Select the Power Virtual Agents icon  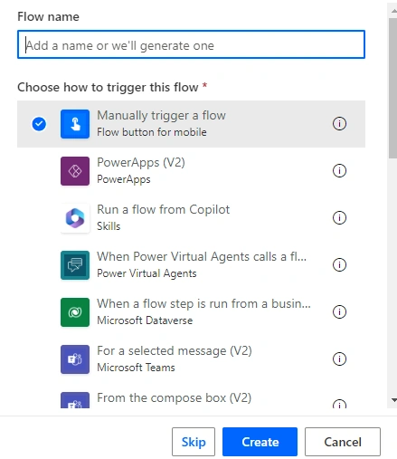coord(75,265)
